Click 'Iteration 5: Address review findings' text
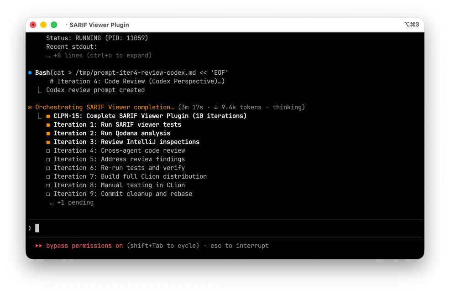The height and width of the screenshot is (293, 450). (120, 159)
